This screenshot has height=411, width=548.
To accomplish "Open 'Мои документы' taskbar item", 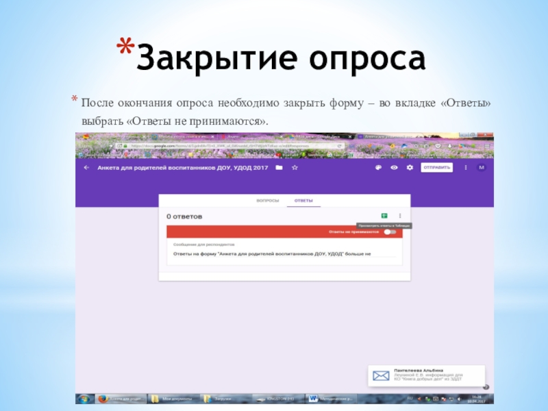I will [x=173, y=399].
